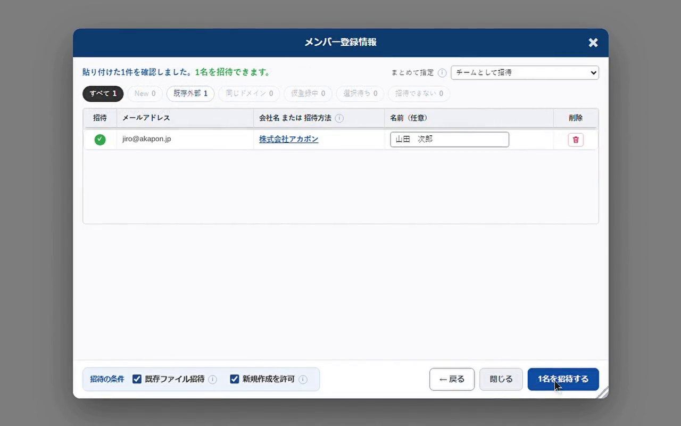Image resolution: width=681 pixels, height=426 pixels.
Task: Click the 招待の条件 label
Action: coord(107,379)
